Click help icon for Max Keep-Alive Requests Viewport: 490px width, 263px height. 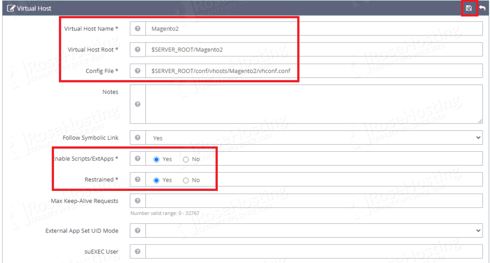click(138, 201)
